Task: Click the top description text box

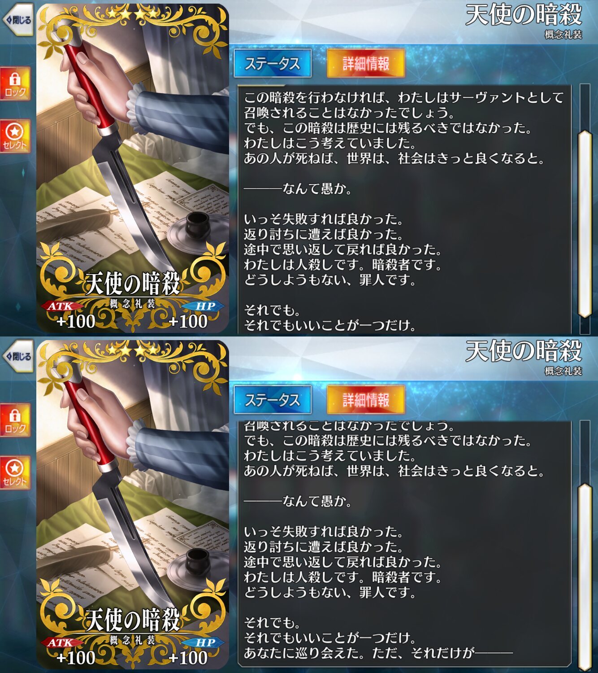Action: click(404, 209)
